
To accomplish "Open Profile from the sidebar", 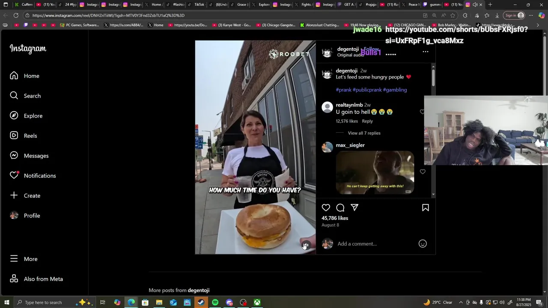I will [x=25, y=216].
